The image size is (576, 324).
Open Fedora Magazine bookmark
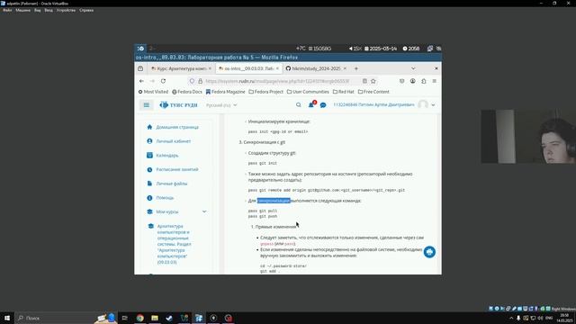(225, 92)
